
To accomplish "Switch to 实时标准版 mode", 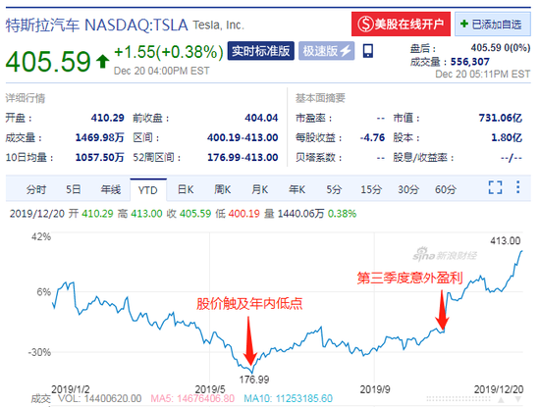I will [261, 51].
